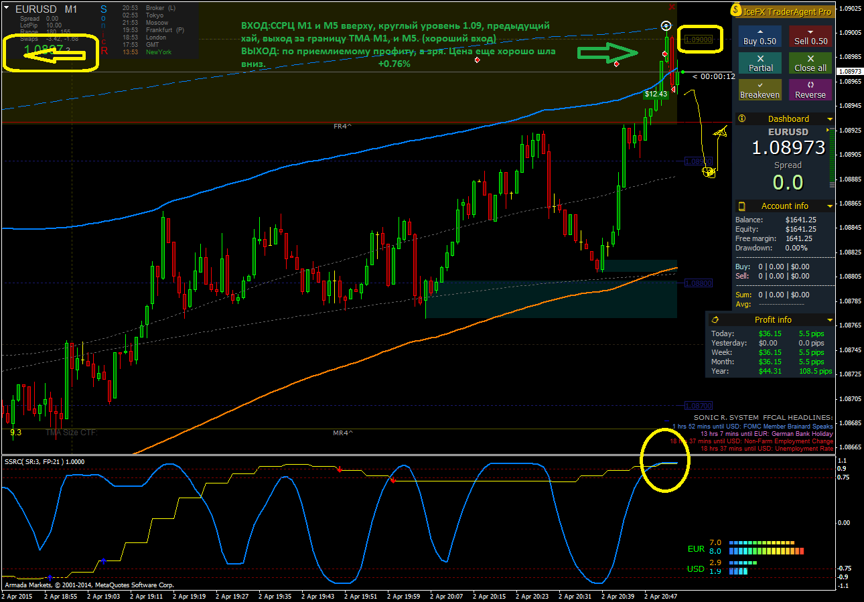The width and height of the screenshot is (864, 602).
Task: Click the GMT time row
Action: pyautogui.click(x=142, y=45)
